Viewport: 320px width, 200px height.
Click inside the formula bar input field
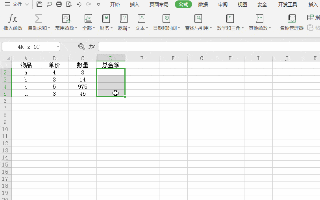(x=209, y=46)
